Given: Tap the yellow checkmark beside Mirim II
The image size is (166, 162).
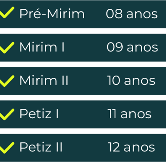Looking at the screenshot, I should (7, 81).
